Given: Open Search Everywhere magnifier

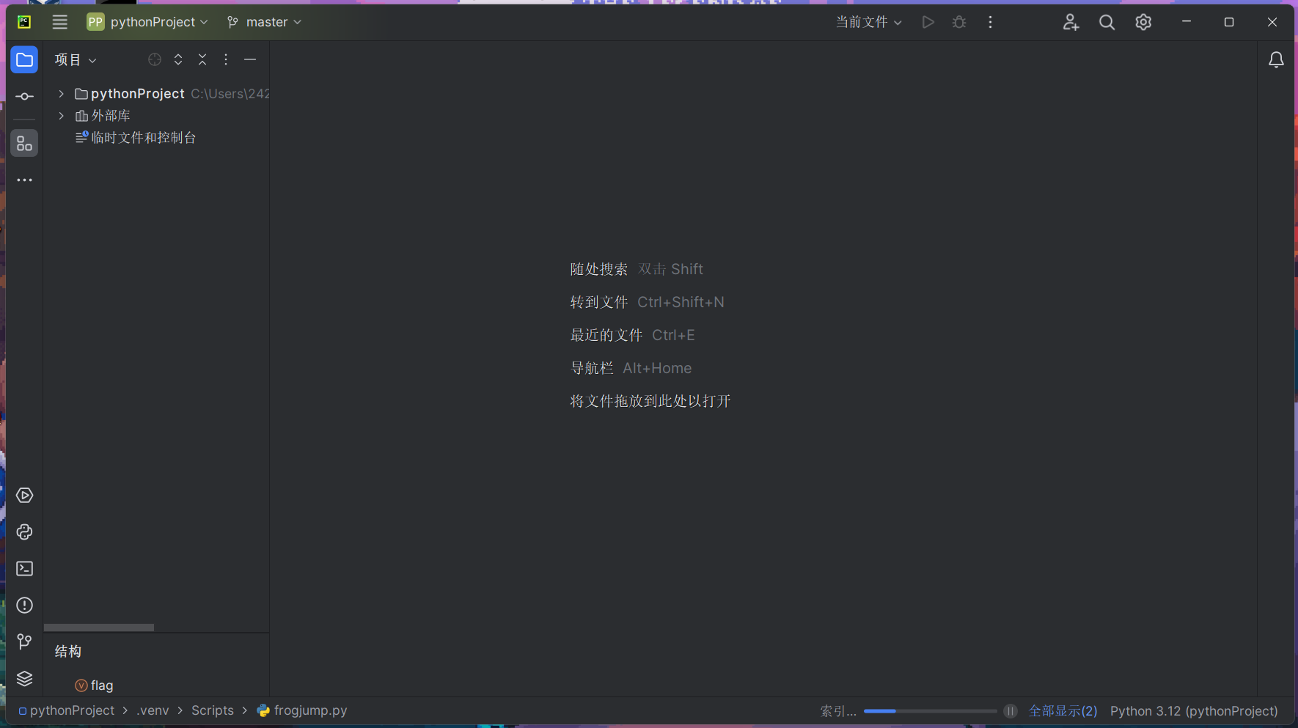Looking at the screenshot, I should [x=1107, y=22].
